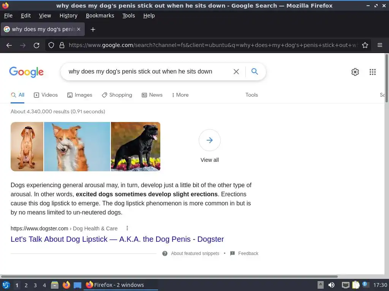Viewport: 389px width, 291px height.
Task: Click the Feedback link
Action: coord(248,253)
